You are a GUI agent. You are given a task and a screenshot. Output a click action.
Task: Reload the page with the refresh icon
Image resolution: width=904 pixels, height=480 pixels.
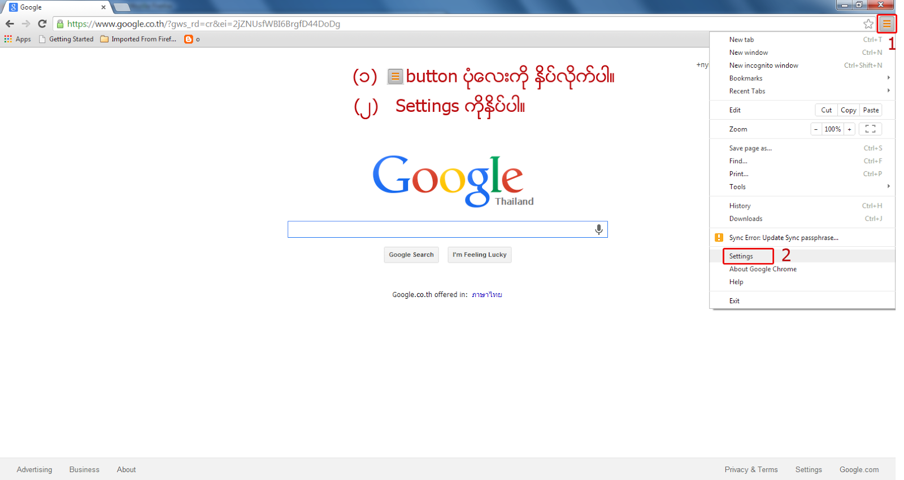[42, 24]
